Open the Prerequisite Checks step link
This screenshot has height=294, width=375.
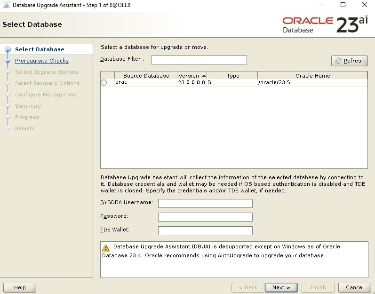pos(42,61)
